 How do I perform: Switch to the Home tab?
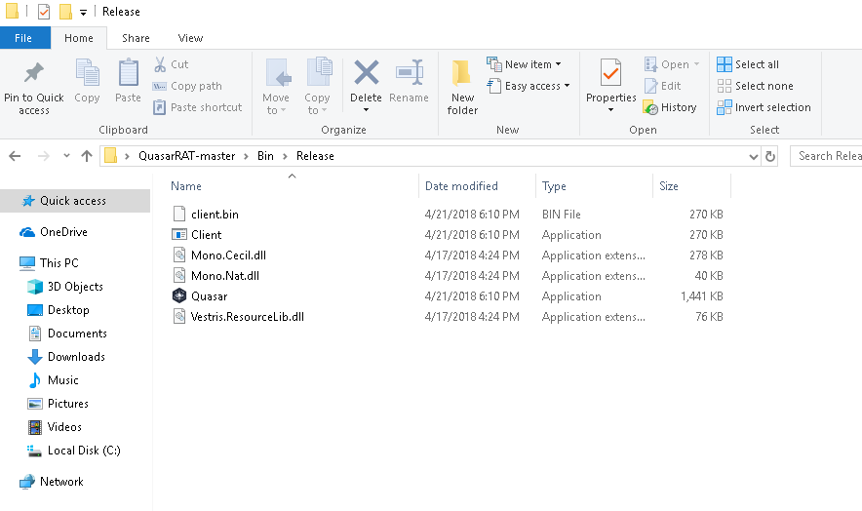(79, 38)
